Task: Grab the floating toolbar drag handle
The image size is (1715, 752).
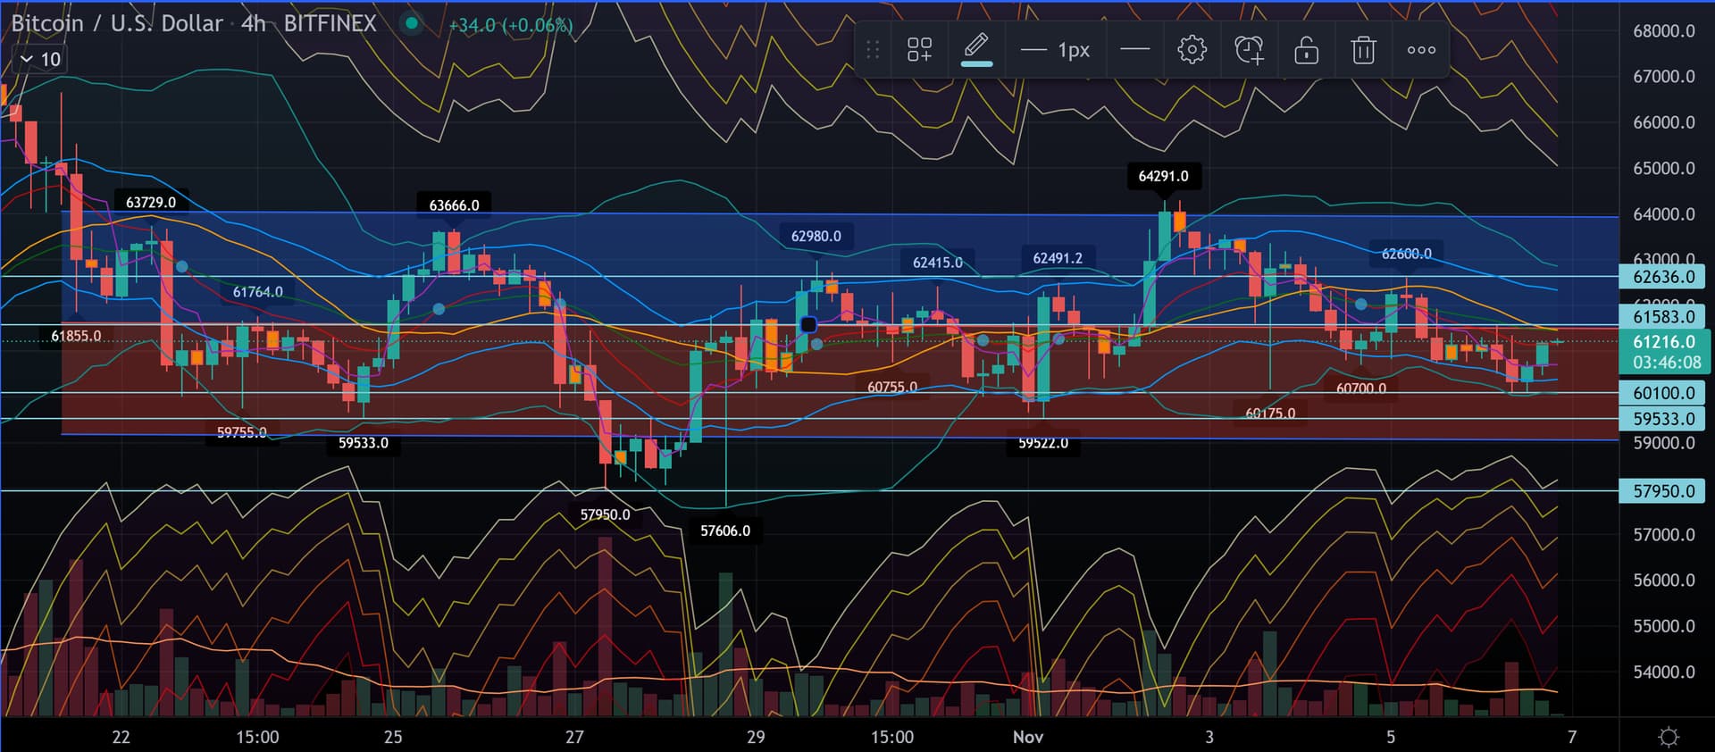Action: click(x=873, y=50)
